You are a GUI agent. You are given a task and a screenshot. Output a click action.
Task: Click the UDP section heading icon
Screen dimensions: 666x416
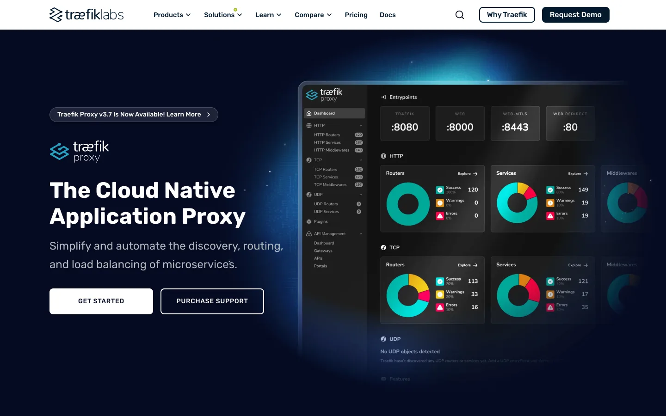pos(383,339)
